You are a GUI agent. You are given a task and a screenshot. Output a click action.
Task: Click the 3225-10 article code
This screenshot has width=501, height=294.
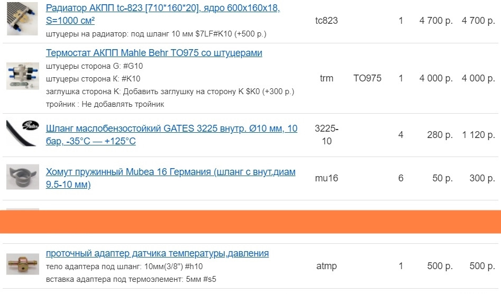coord(326,135)
